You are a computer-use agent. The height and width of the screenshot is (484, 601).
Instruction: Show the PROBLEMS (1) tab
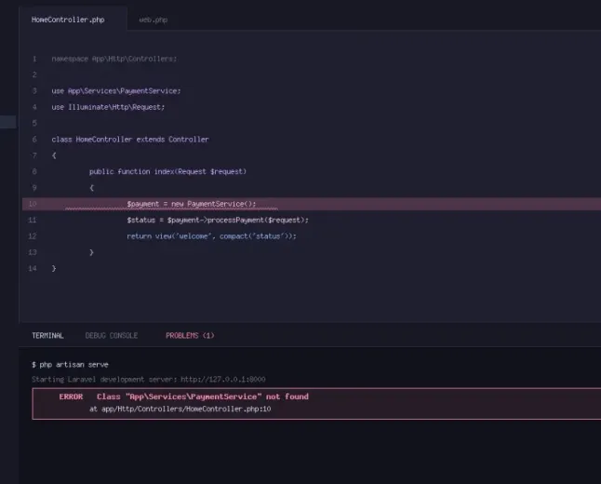[190, 336]
